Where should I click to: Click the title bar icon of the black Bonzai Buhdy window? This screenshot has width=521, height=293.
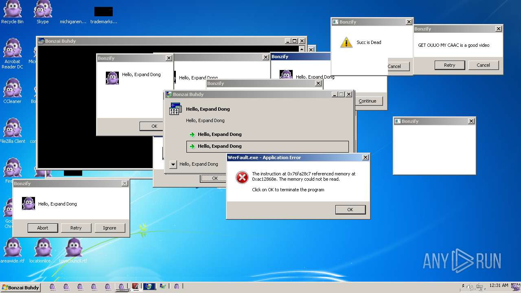41,41
